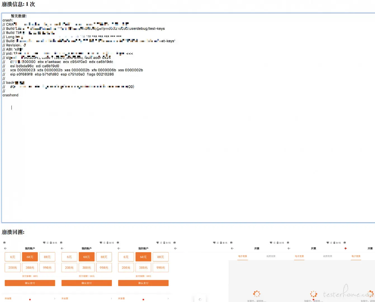The width and height of the screenshot is (375, 302).
Task: Click the small loading spinner box in the blank screenshot
Action: click(x=200, y=299)
